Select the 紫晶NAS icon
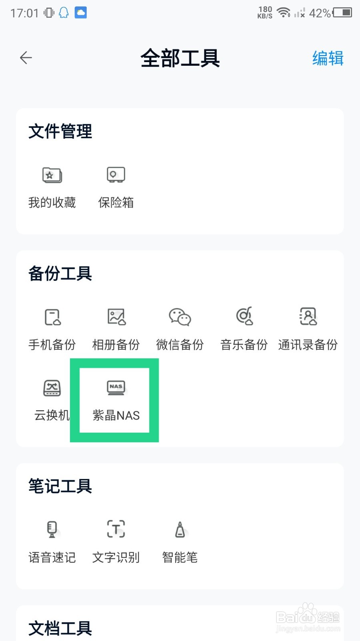 pyautogui.click(x=116, y=387)
